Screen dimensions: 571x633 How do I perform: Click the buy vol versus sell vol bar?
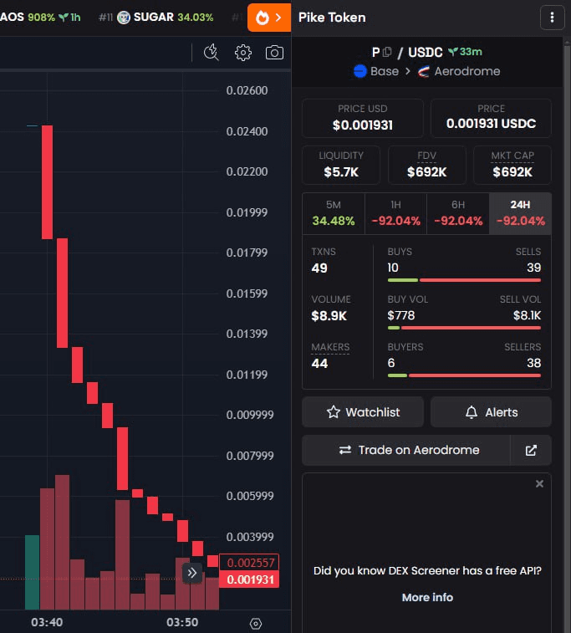point(464,328)
